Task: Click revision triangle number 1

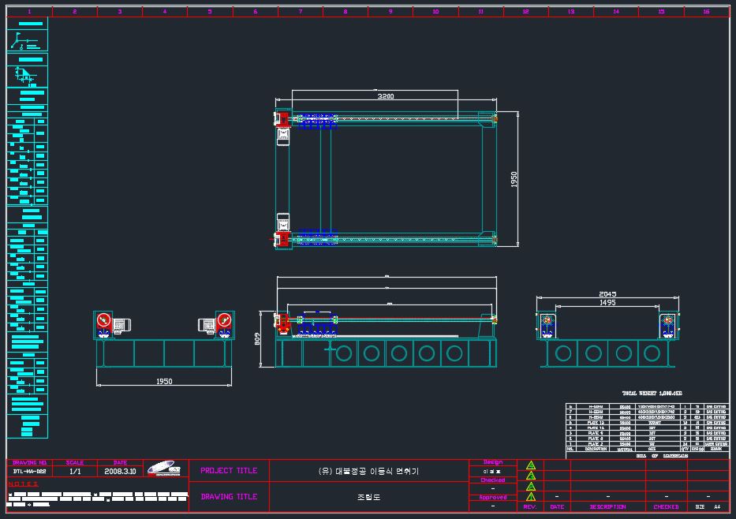Action: click(531, 496)
